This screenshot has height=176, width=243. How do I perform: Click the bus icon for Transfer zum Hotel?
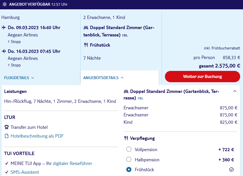point(7,127)
